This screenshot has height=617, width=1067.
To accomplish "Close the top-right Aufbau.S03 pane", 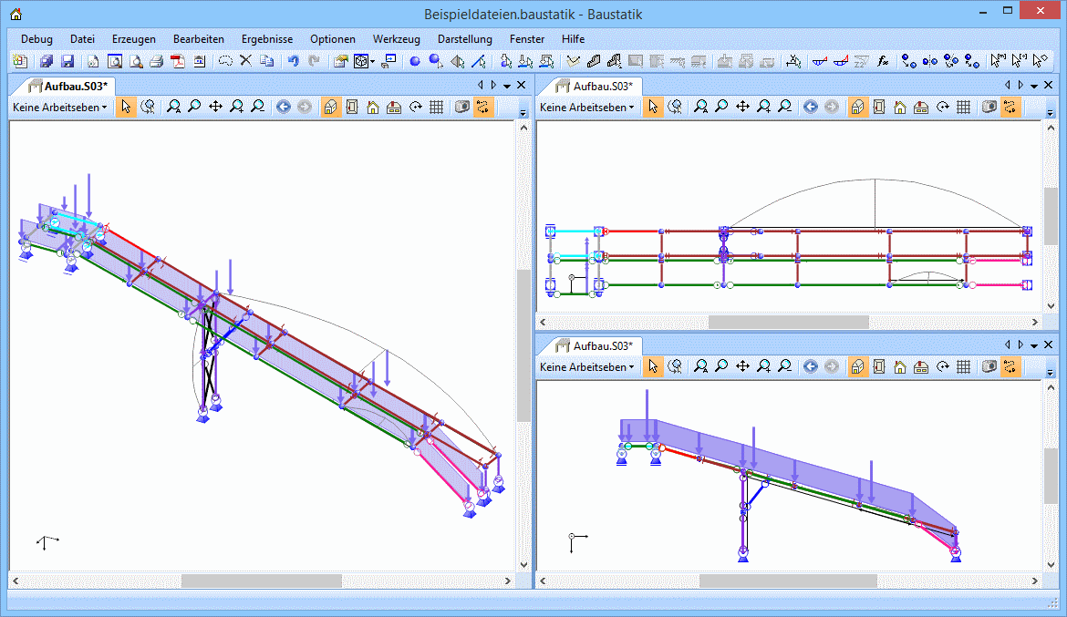I will (1049, 85).
